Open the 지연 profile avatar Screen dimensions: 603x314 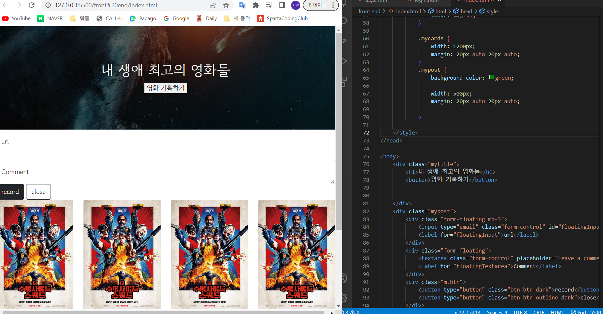296,5
